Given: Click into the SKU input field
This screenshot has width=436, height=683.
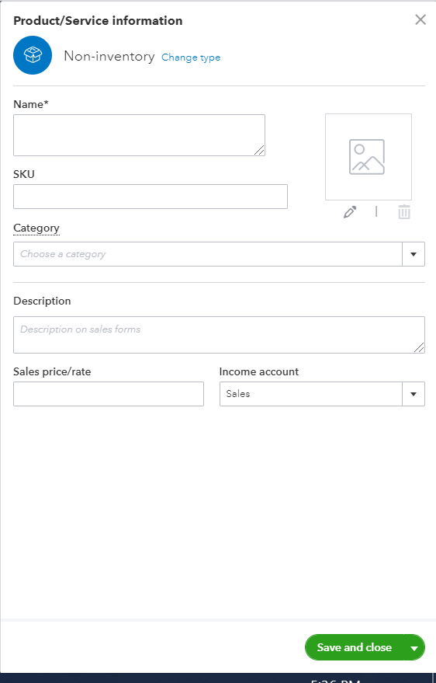Looking at the screenshot, I should 151,197.
